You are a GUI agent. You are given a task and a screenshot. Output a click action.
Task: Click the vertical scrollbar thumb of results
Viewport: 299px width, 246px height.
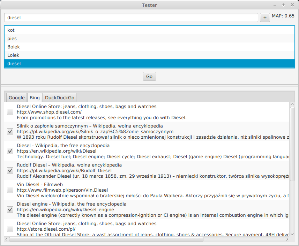click(292, 144)
